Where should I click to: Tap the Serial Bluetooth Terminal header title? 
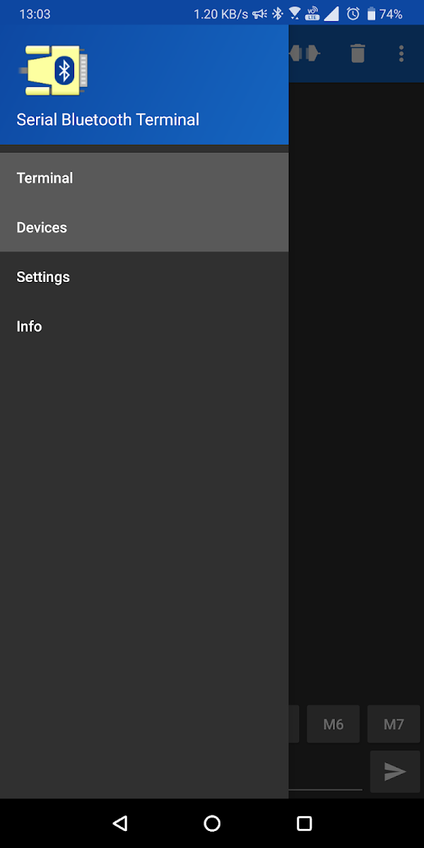108,120
